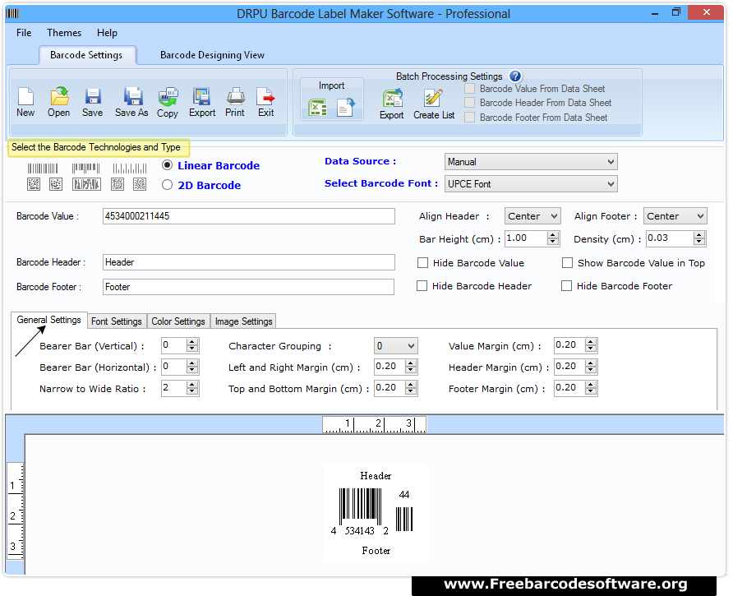Enable Barcode Value From Data Sheet
Viewport: 733px width, 596px height.
(x=470, y=89)
